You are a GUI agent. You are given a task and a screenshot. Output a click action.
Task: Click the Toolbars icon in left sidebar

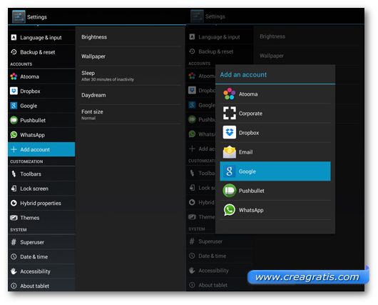click(14, 174)
